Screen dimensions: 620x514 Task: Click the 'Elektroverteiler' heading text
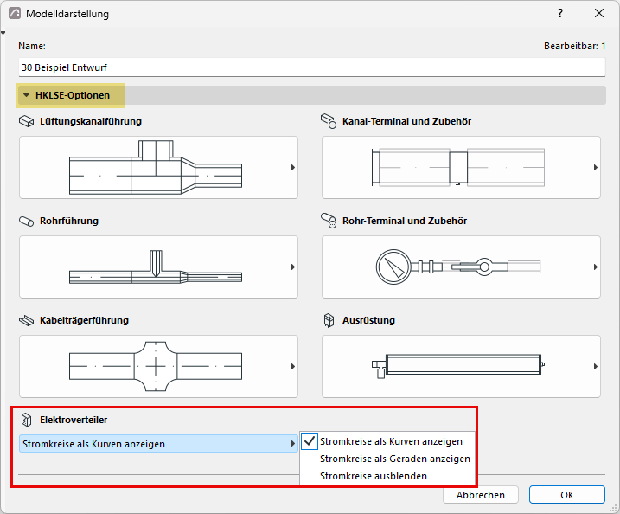coord(74,420)
